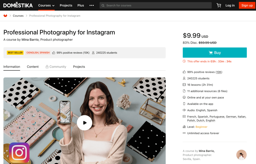Click 'Unlimited access forever' text

point(203,133)
